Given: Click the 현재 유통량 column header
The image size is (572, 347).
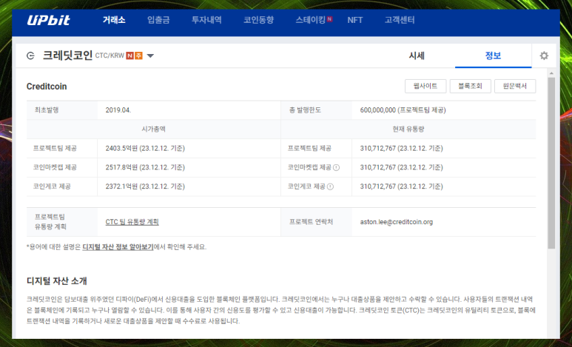Looking at the screenshot, I should tap(408, 129).
